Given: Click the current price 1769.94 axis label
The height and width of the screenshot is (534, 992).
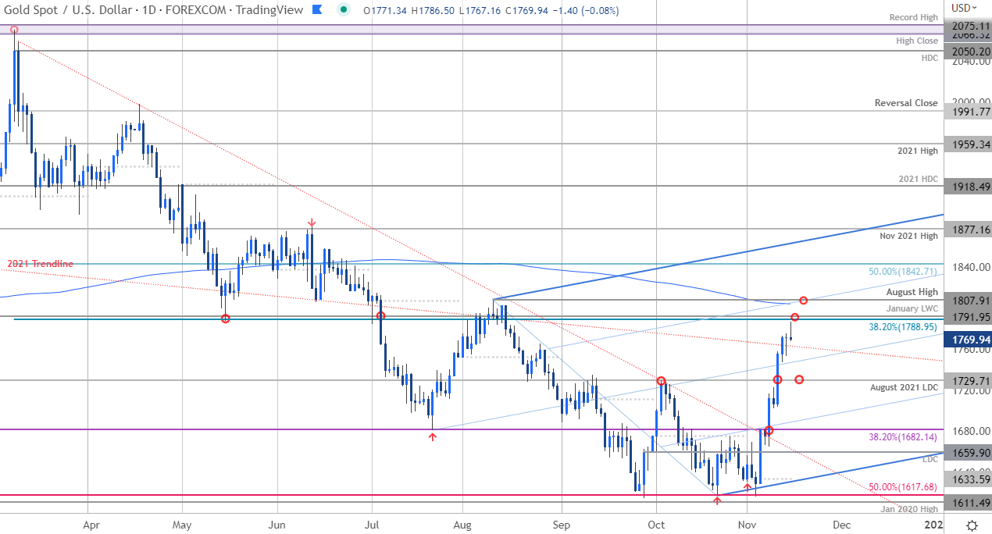Looking at the screenshot, I should (967, 340).
